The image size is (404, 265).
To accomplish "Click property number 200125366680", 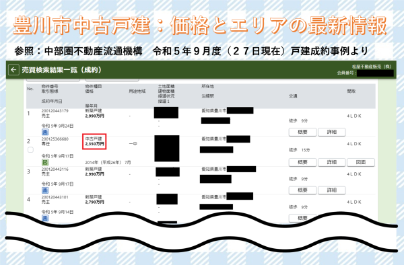I will (55, 139).
